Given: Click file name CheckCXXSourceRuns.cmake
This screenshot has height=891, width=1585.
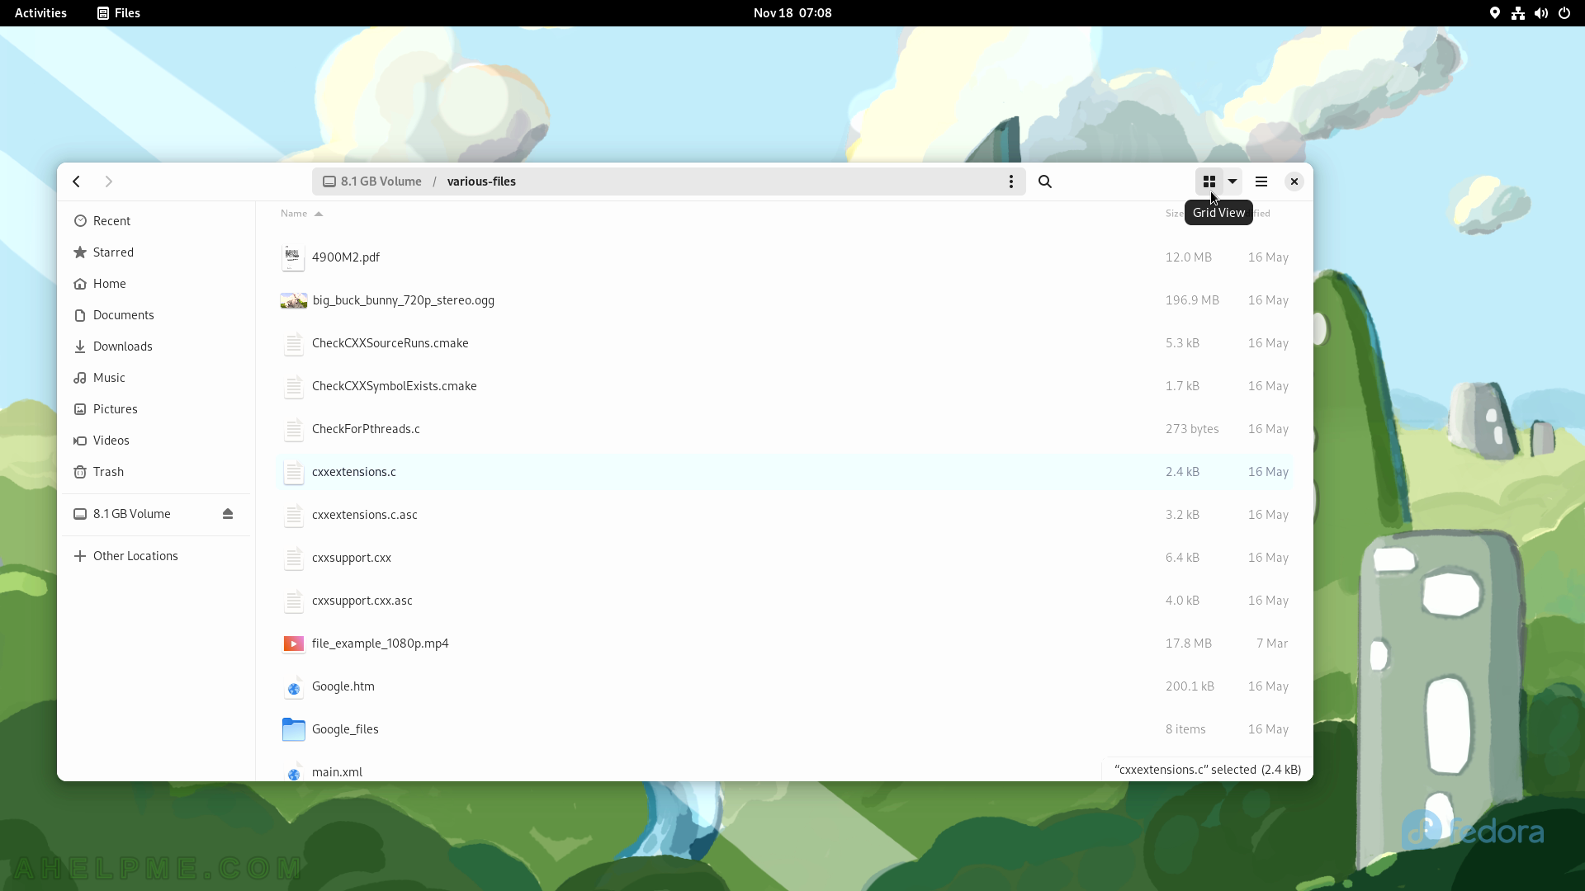Looking at the screenshot, I should tap(390, 343).
